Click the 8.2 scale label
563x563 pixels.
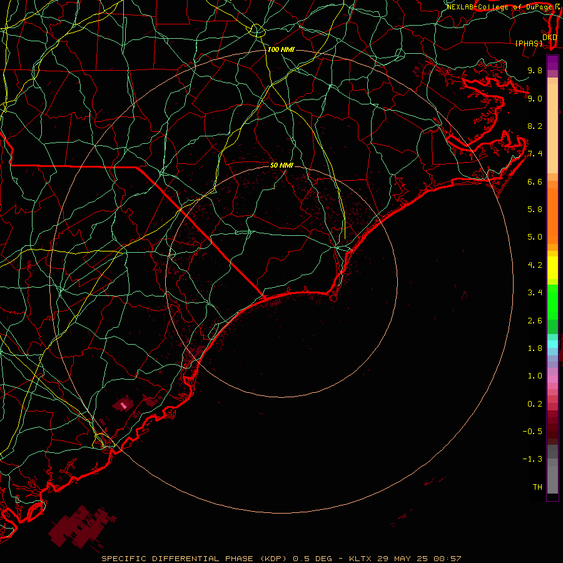(535, 126)
